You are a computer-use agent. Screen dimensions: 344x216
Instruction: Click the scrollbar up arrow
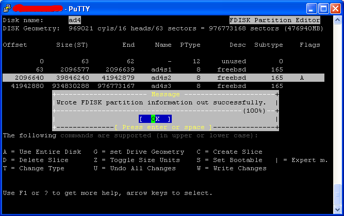click(337, 20)
